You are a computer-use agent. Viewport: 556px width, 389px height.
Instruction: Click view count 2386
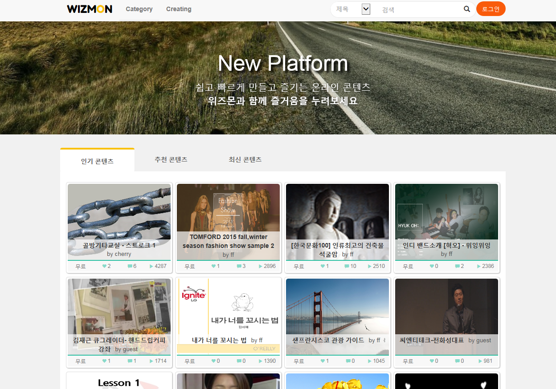pos(488,266)
